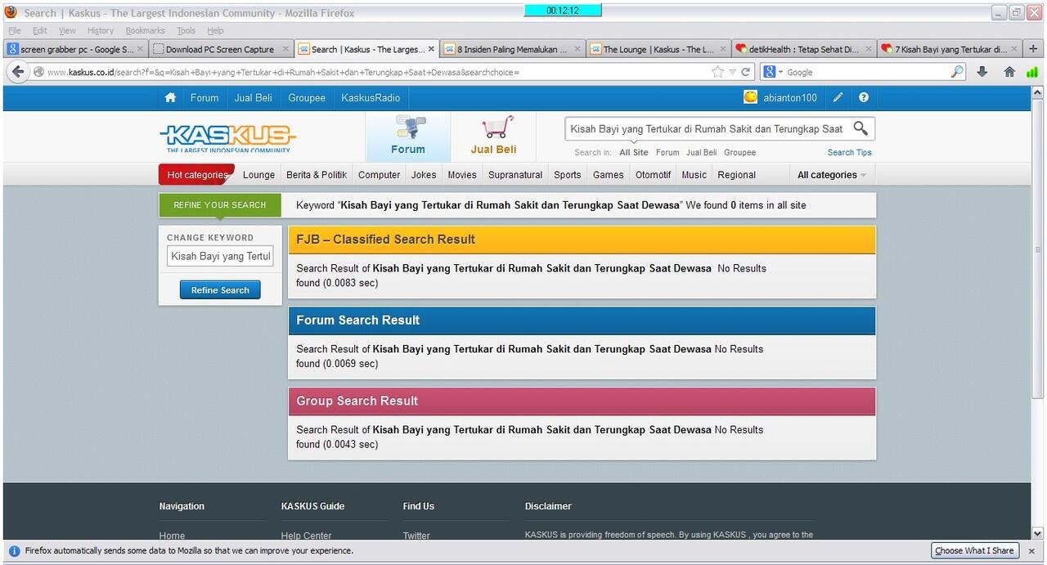Click the bookmark star in address bar

pos(717,72)
